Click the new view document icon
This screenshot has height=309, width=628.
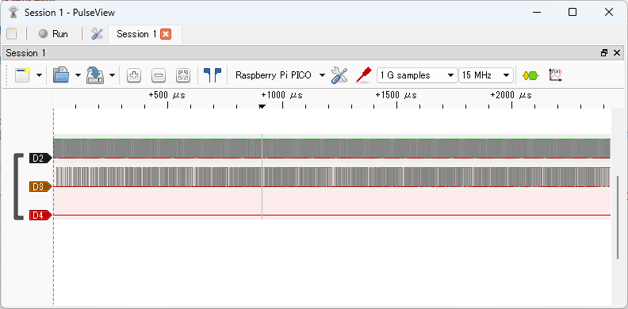click(x=23, y=74)
